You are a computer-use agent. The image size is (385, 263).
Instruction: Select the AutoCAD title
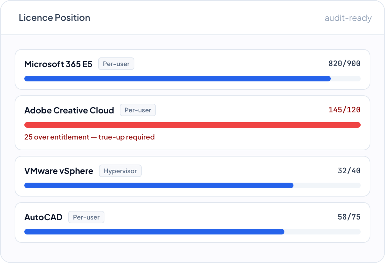click(44, 217)
